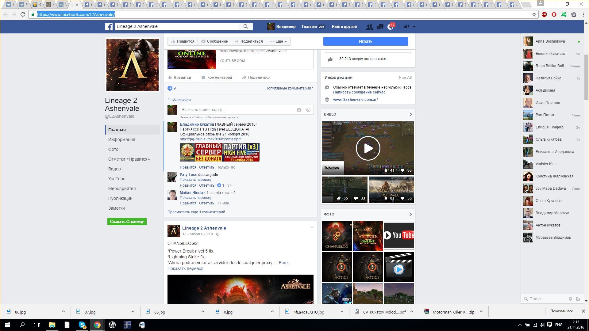Viewport: 589px width, 331px height.
Task: Click emoji smiley in comment box
Action: (x=308, y=110)
